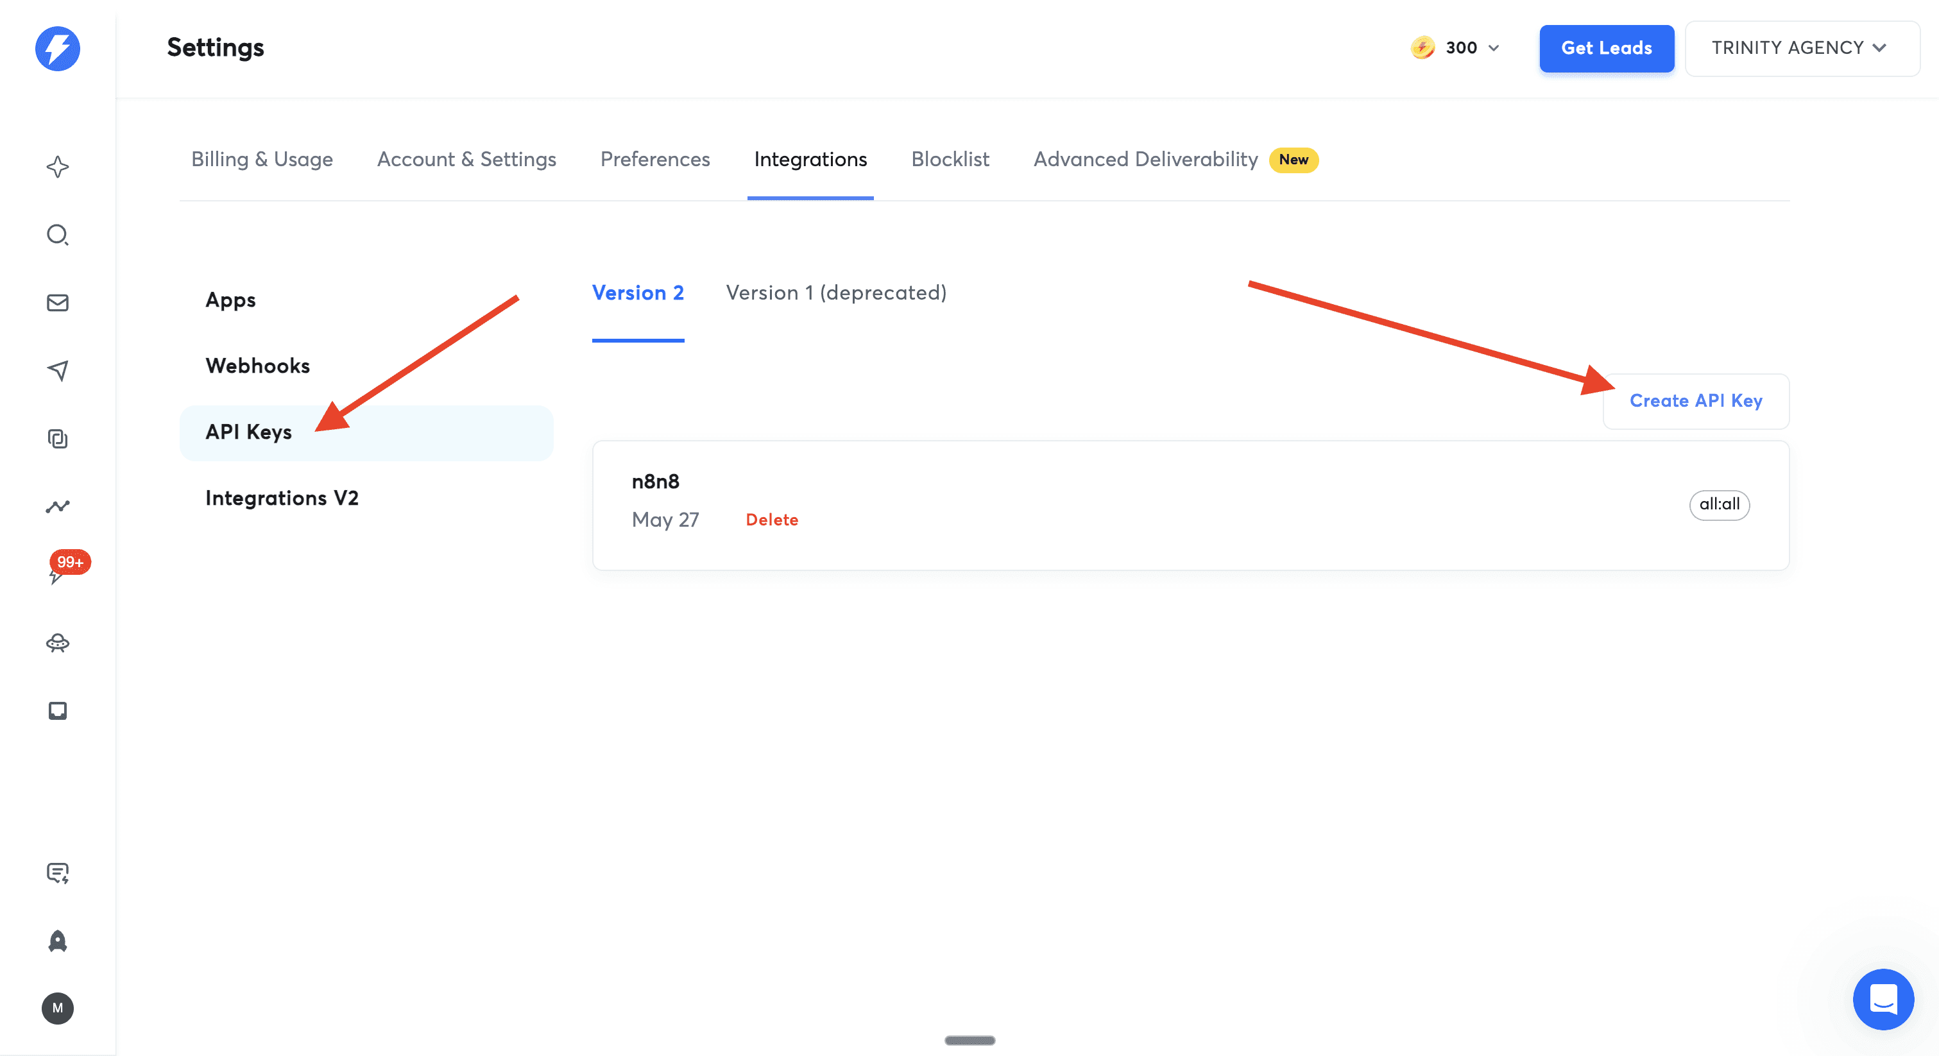Image resolution: width=1939 pixels, height=1056 pixels.
Task: Open the sparkle Copilot sidebar icon
Action: click(x=57, y=166)
